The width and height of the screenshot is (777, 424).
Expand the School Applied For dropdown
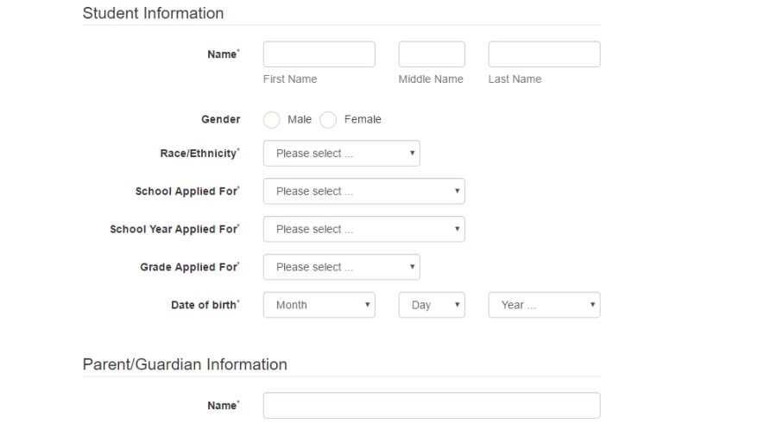tap(363, 192)
